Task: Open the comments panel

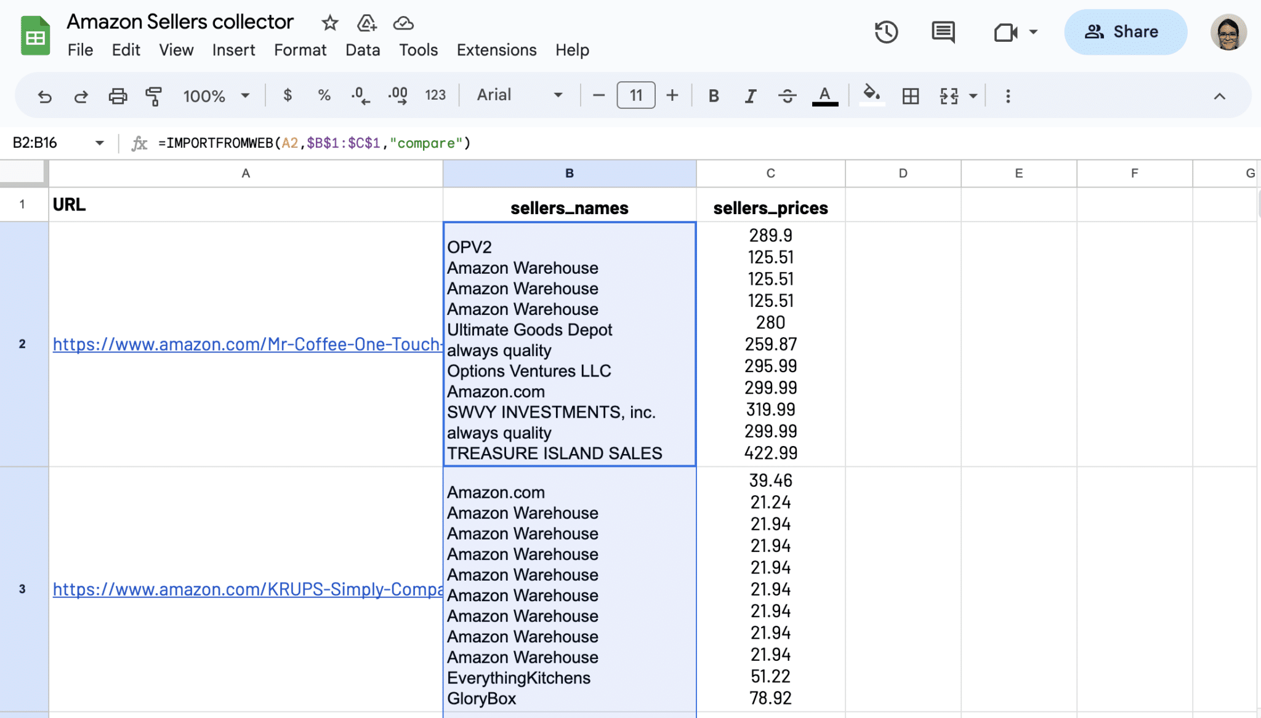Action: 943,32
